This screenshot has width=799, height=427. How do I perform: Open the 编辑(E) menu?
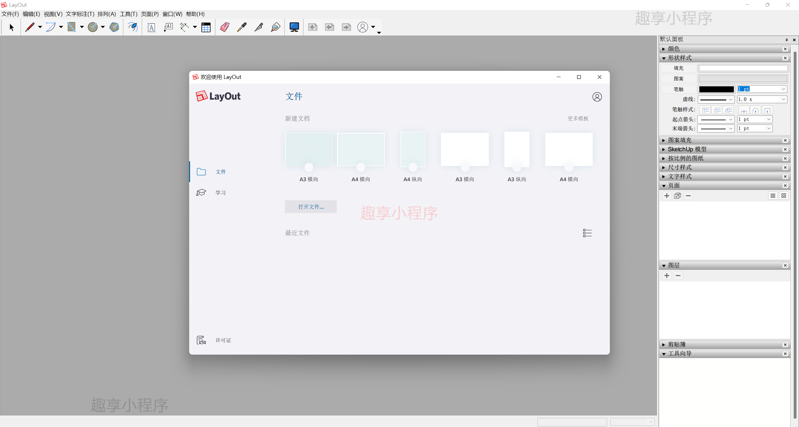(x=32, y=14)
